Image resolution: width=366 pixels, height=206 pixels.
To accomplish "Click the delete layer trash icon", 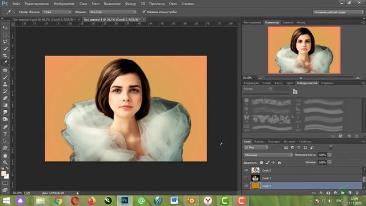I will point(357,193).
